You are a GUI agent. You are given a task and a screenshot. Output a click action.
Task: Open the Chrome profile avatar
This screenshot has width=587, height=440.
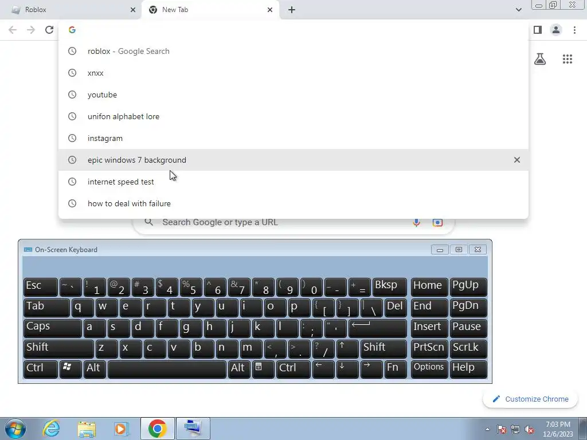(x=556, y=30)
